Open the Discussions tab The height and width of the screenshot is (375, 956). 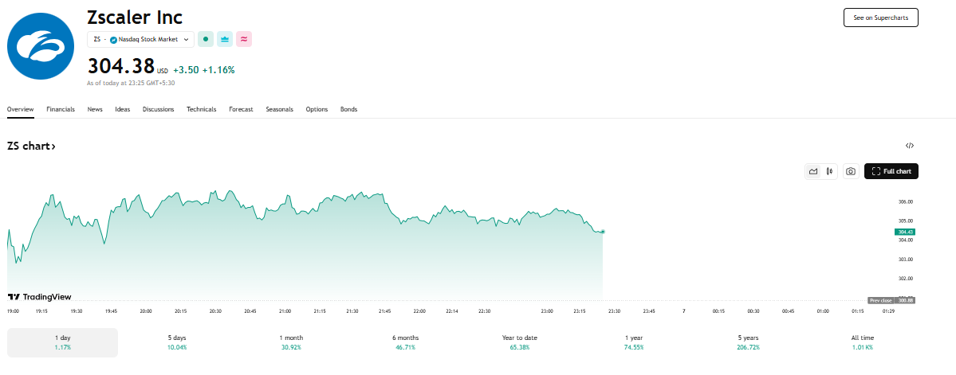tap(159, 110)
